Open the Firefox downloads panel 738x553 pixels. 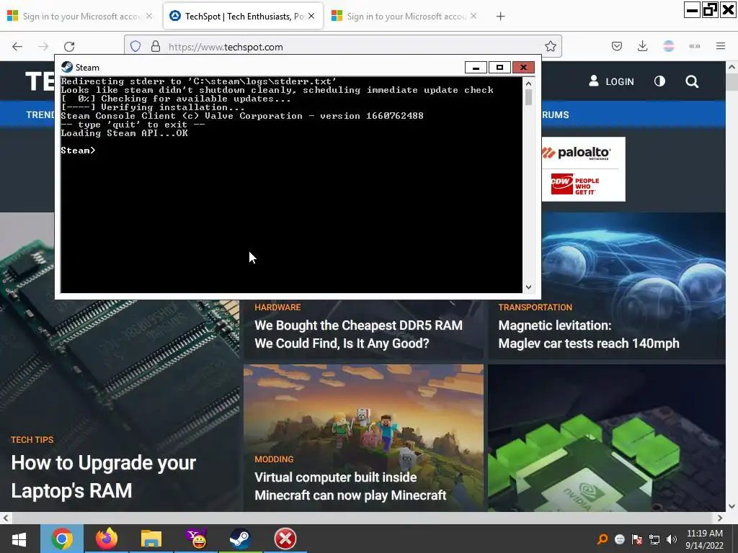pos(642,46)
